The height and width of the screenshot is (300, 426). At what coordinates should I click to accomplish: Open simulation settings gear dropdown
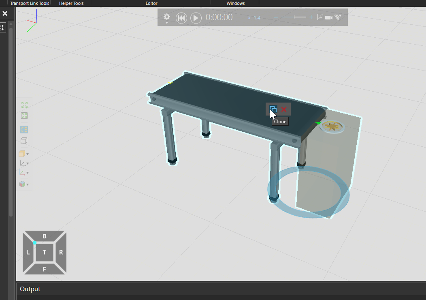pos(167,18)
